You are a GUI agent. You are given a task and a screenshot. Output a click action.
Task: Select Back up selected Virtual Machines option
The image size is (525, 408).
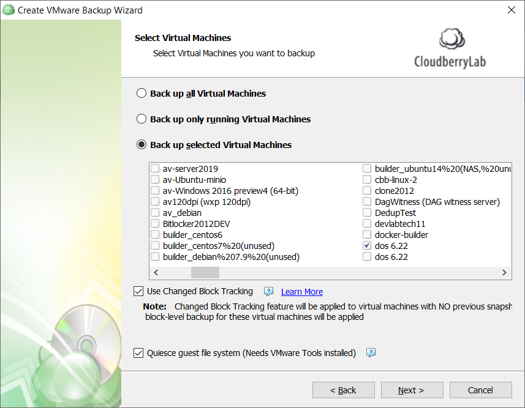(142, 144)
